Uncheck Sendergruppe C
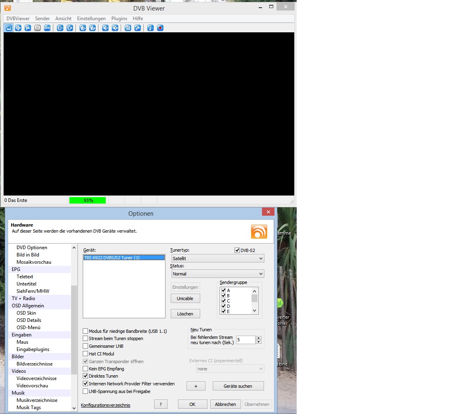Image resolution: width=465 pixels, height=414 pixels. 224,301
